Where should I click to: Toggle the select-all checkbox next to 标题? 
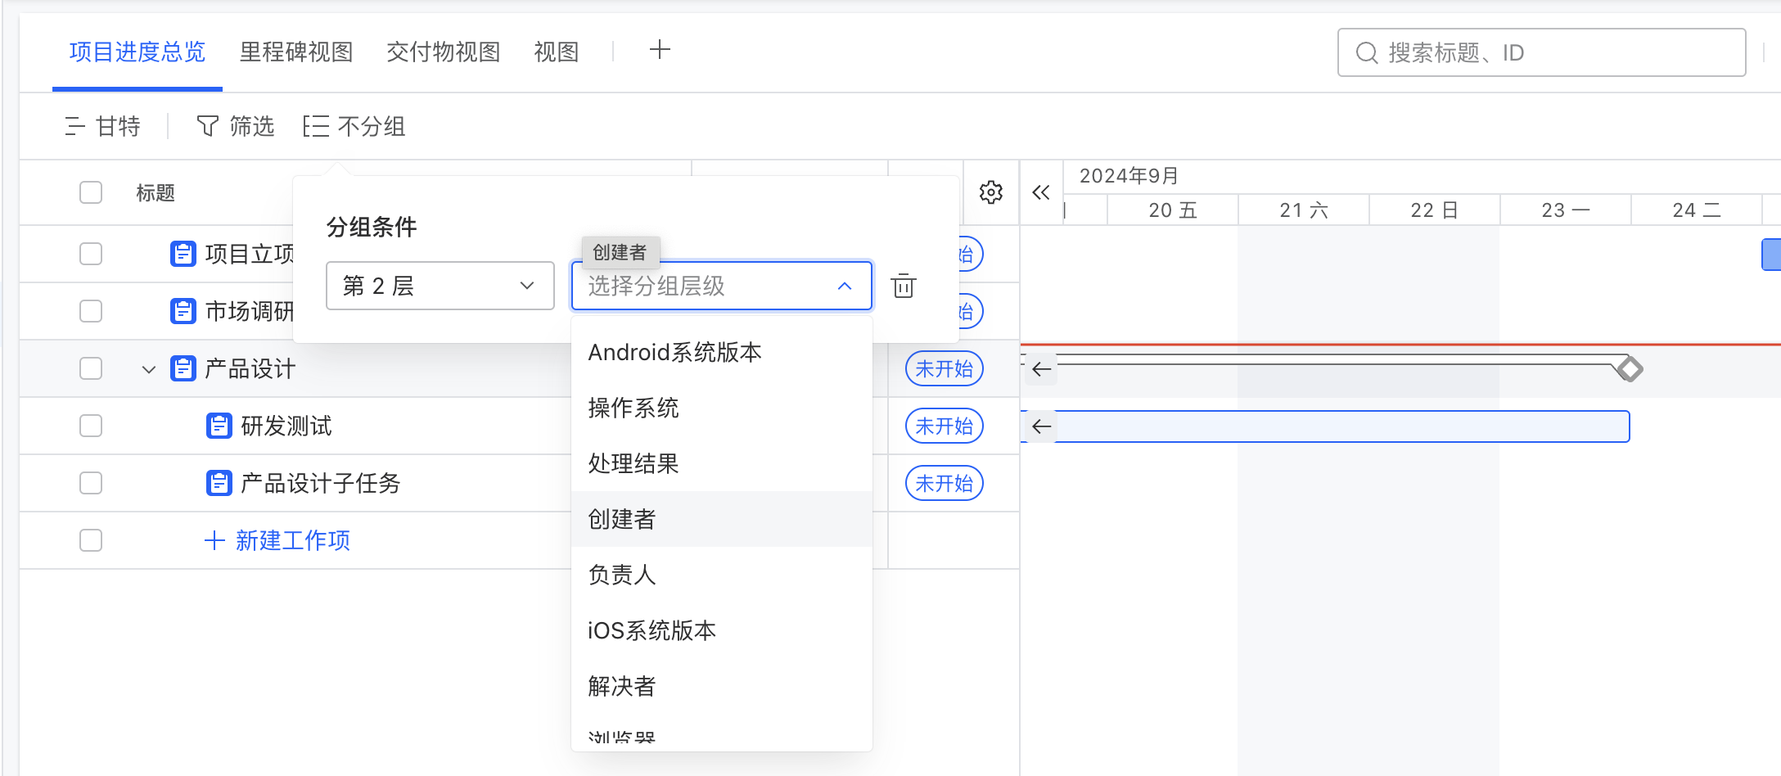pos(91,192)
